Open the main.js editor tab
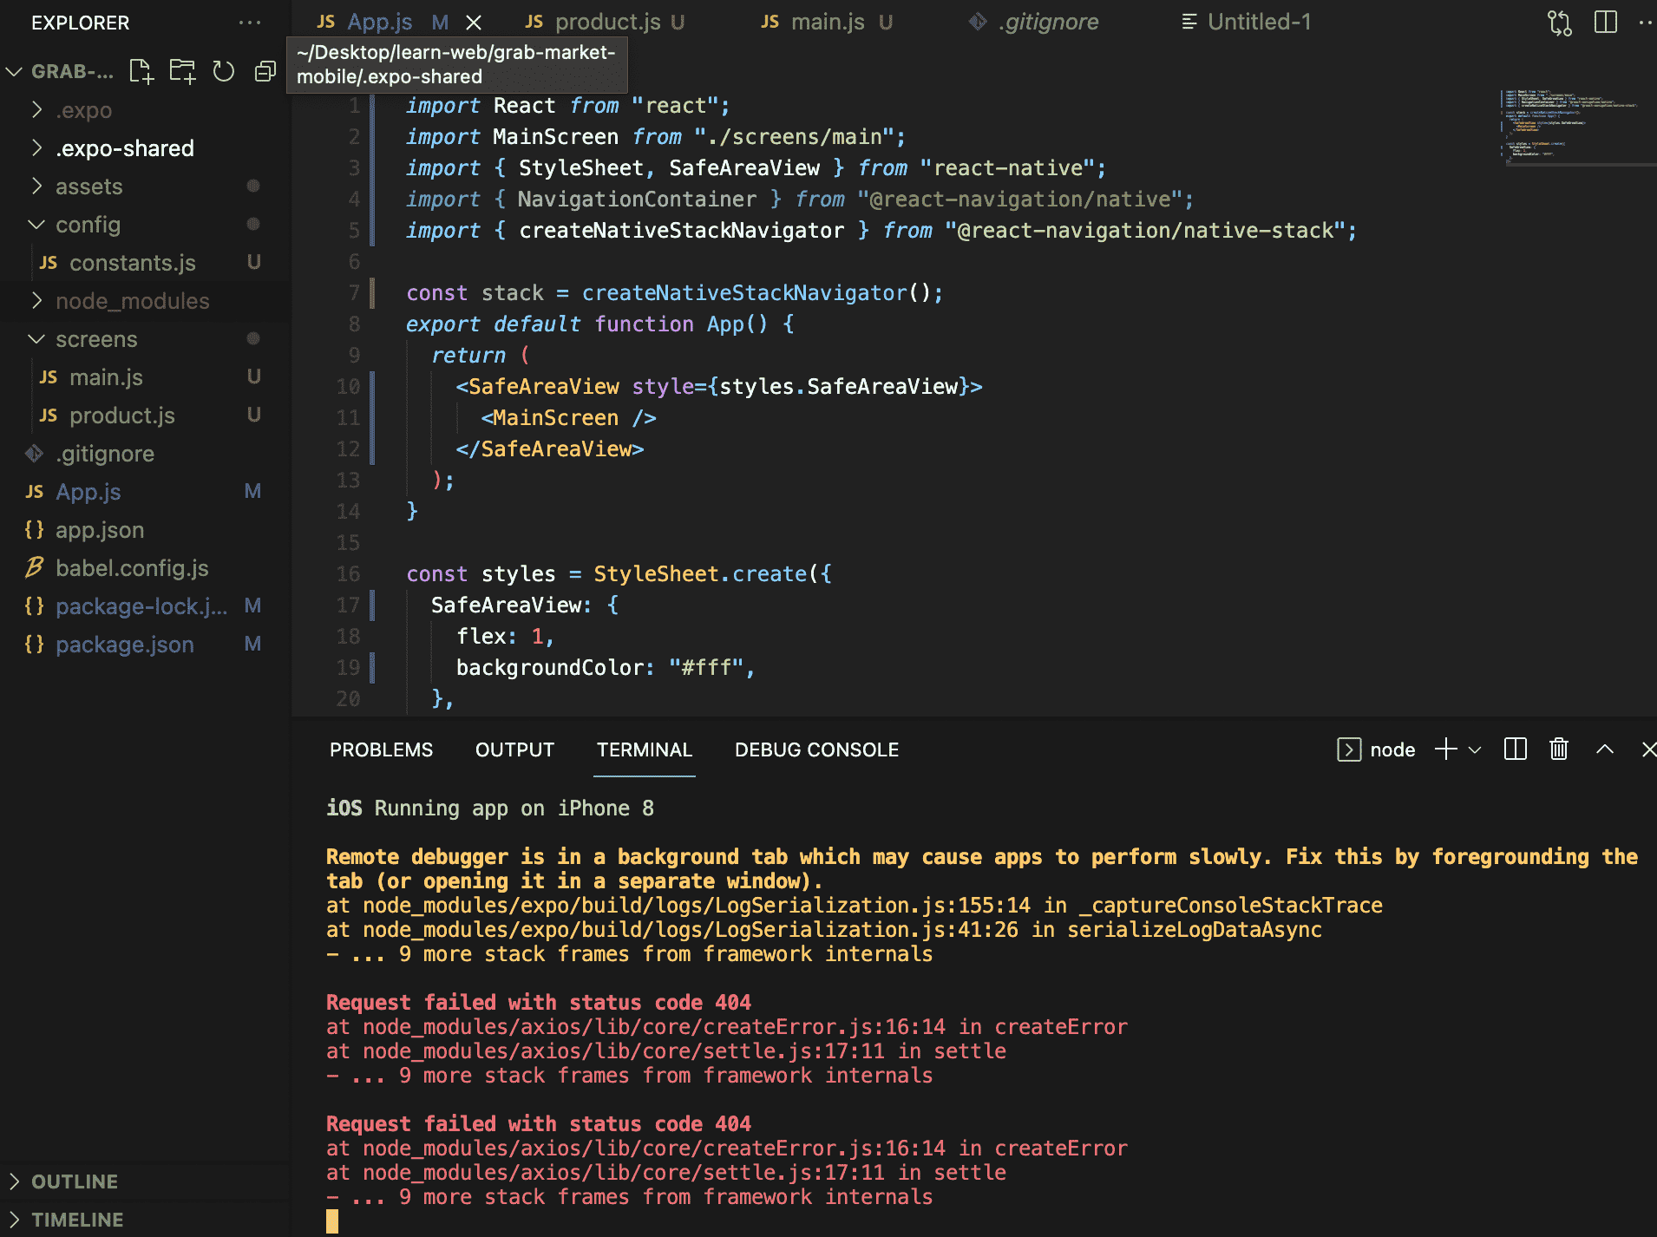 tap(827, 23)
